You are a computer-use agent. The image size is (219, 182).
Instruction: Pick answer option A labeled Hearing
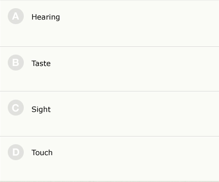tap(109, 24)
